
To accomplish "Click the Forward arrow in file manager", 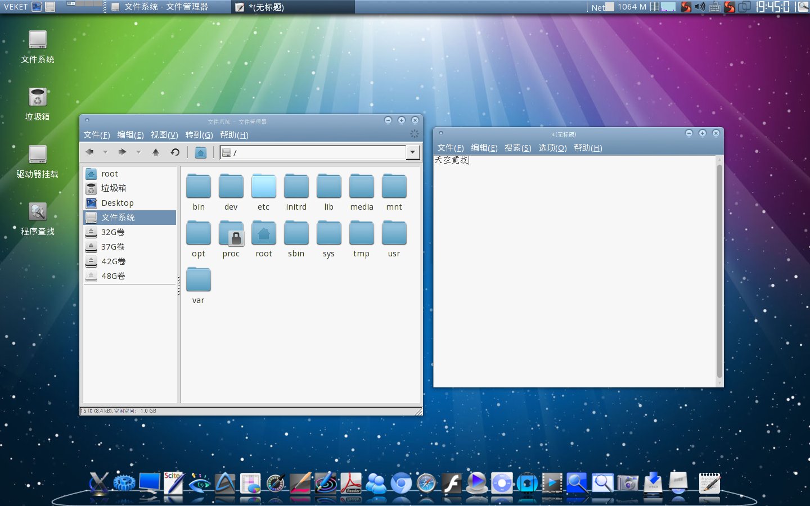I will click(x=122, y=152).
